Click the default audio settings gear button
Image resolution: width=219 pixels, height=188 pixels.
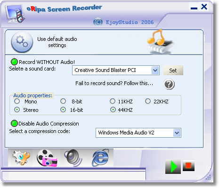point(22,42)
